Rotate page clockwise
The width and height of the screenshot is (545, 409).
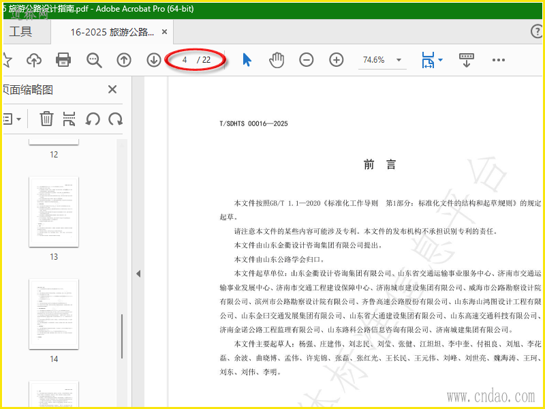tap(115, 119)
